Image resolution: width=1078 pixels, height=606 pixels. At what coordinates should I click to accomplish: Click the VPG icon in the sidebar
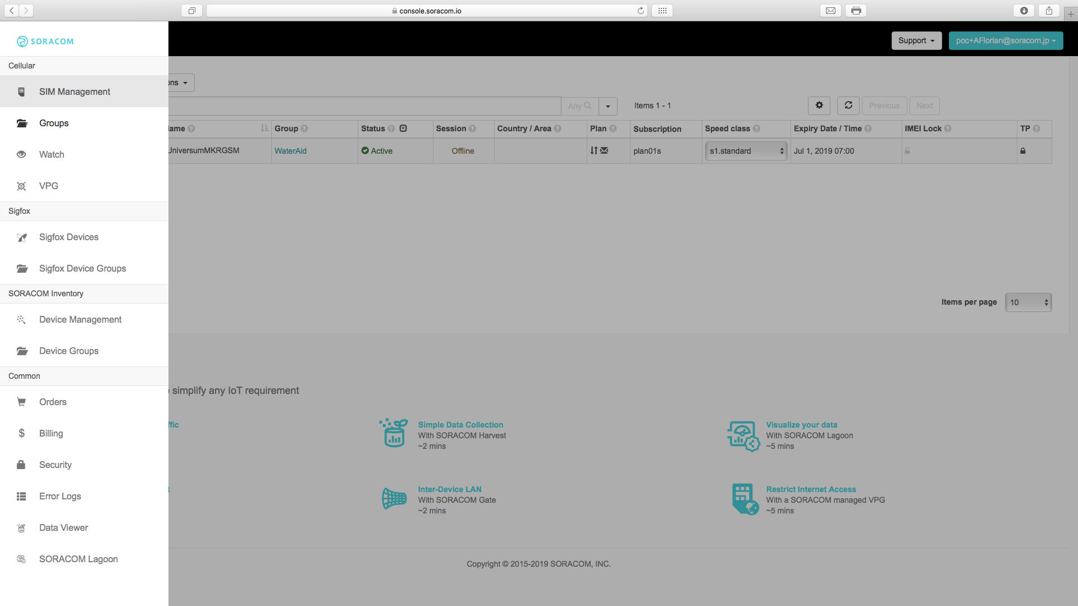pyautogui.click(x=21, y=186)
